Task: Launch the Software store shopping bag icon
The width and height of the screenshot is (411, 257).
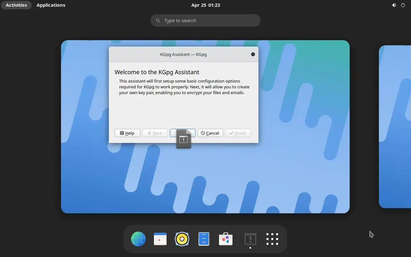Action: (x=226, y=239)
